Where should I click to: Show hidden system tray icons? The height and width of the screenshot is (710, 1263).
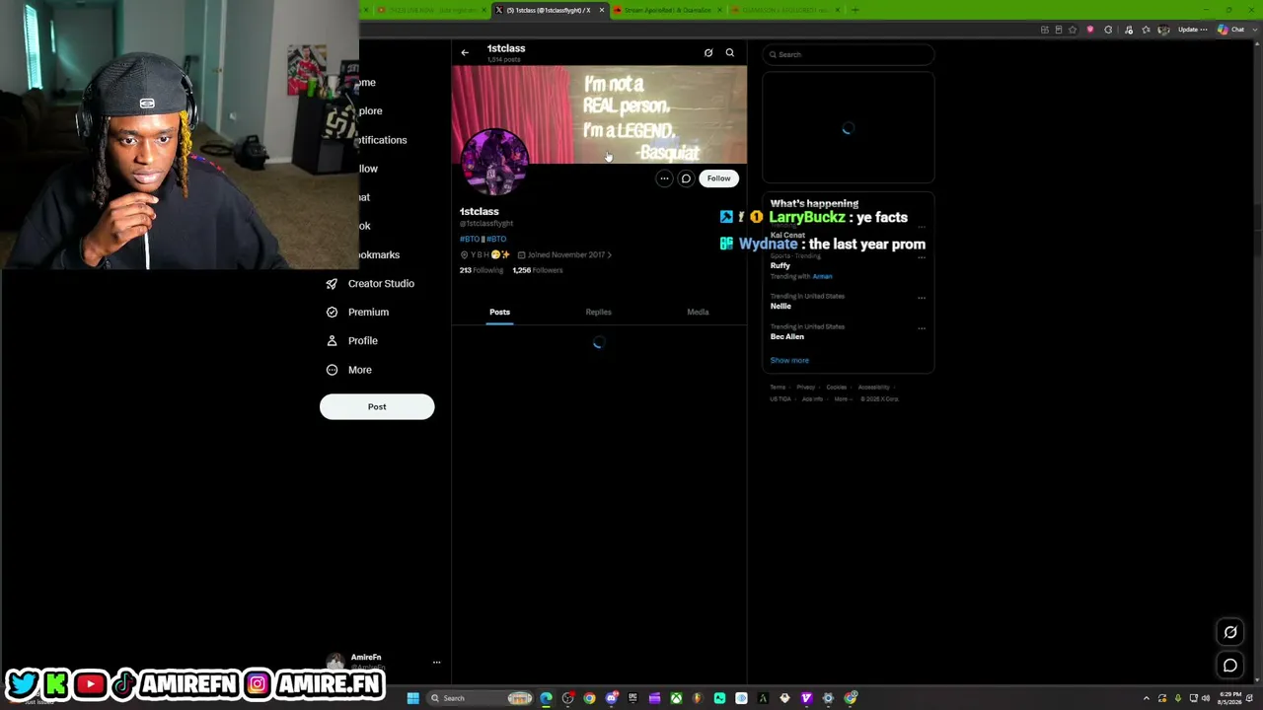pyautogui.click(x=1147, y=698)
